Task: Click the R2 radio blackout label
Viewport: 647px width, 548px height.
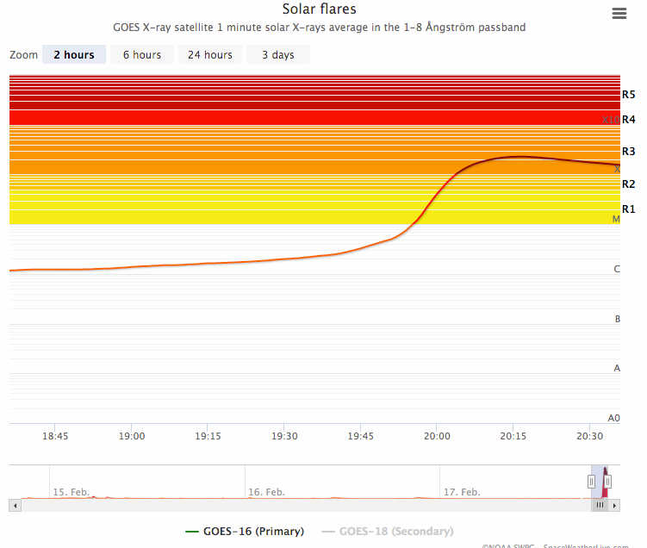Action: point(628,184)
